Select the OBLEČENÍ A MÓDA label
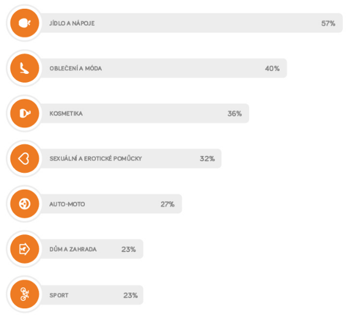The width and height of the screenshot is (351, 320). [75, 69]
